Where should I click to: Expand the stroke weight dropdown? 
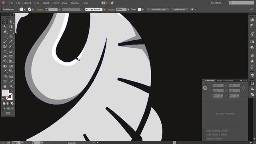click(x=59, y=10)
